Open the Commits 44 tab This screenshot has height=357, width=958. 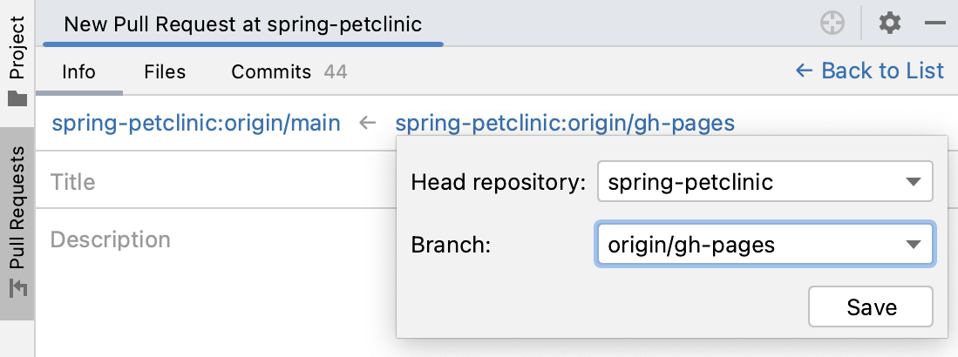pos(289,72)
